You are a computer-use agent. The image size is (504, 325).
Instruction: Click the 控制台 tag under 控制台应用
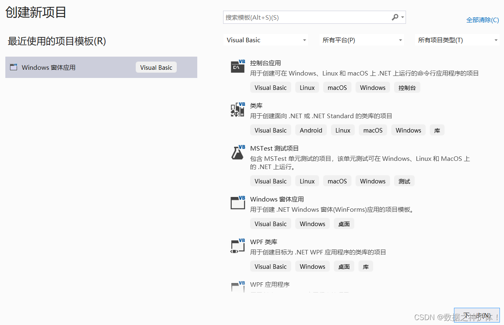pos(407,87)
